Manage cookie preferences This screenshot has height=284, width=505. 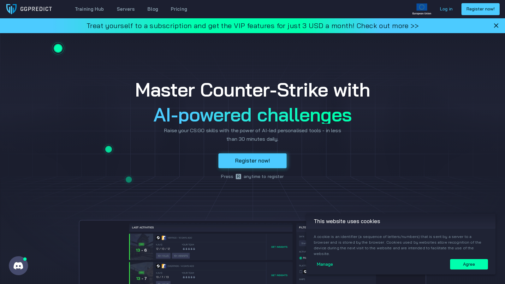coord(325,264)
